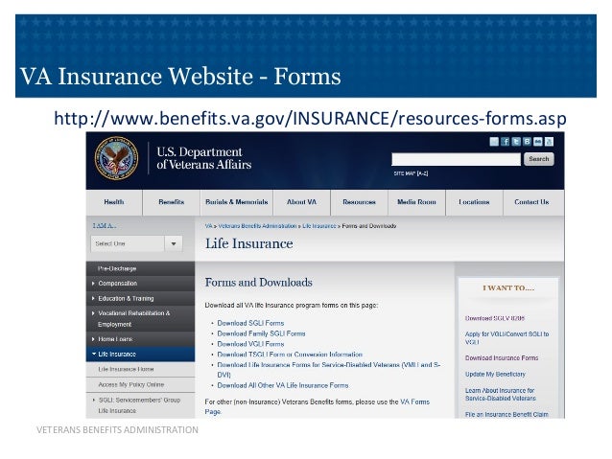Open the File an Insurance Benefit Claim link

point(506,414)
